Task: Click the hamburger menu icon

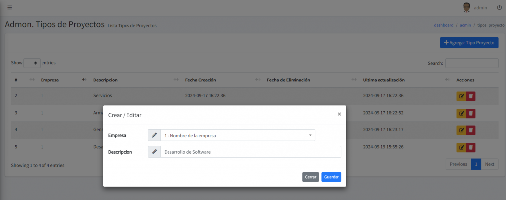Action: (x=10, y=7)
